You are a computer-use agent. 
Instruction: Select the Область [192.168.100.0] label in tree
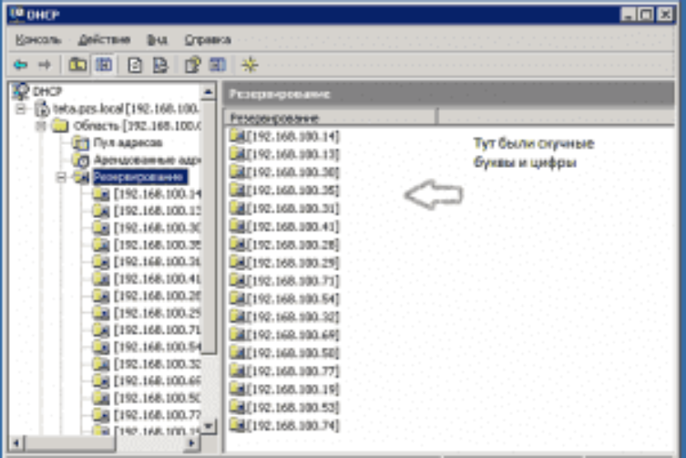[137, 126]
